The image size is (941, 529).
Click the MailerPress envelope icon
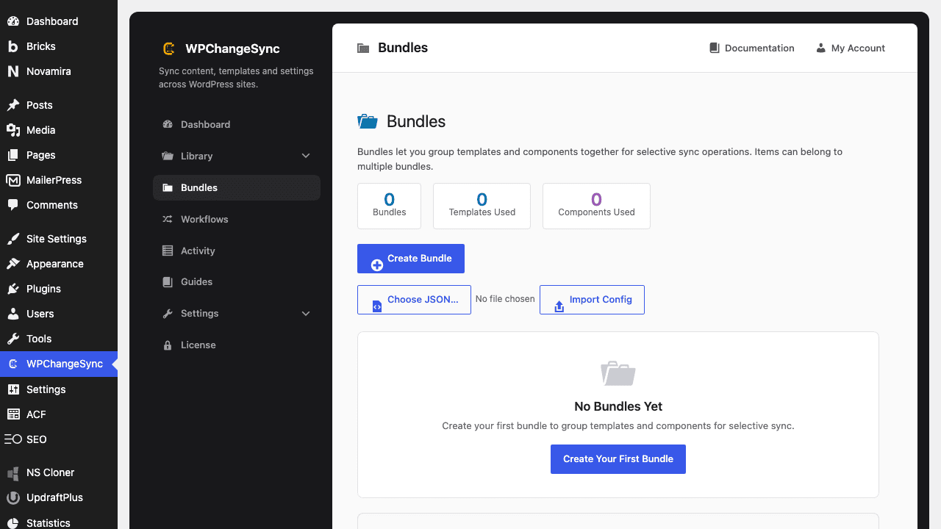tap(13, 180)
